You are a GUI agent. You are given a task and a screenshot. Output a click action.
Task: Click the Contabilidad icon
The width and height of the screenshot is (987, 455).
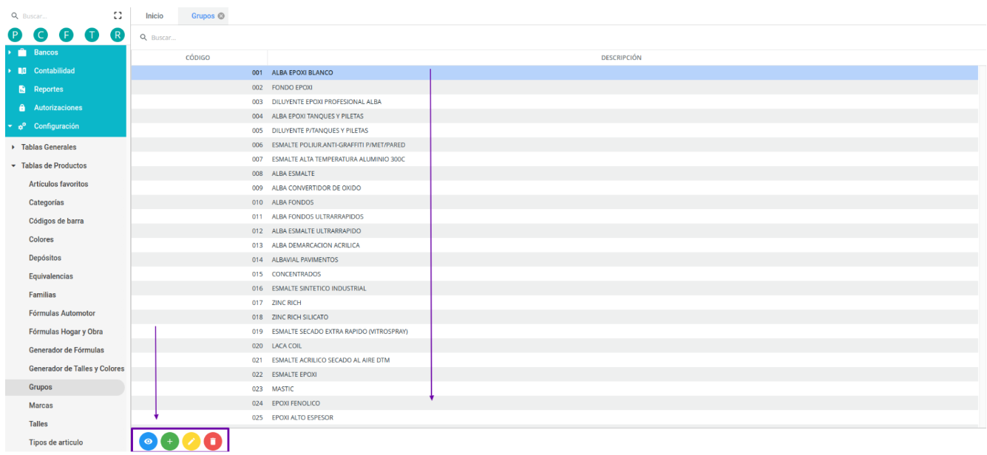22,71
